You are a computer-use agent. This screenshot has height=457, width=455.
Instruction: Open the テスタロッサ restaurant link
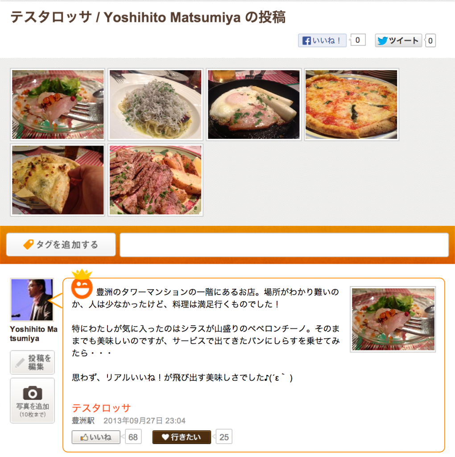101,408
